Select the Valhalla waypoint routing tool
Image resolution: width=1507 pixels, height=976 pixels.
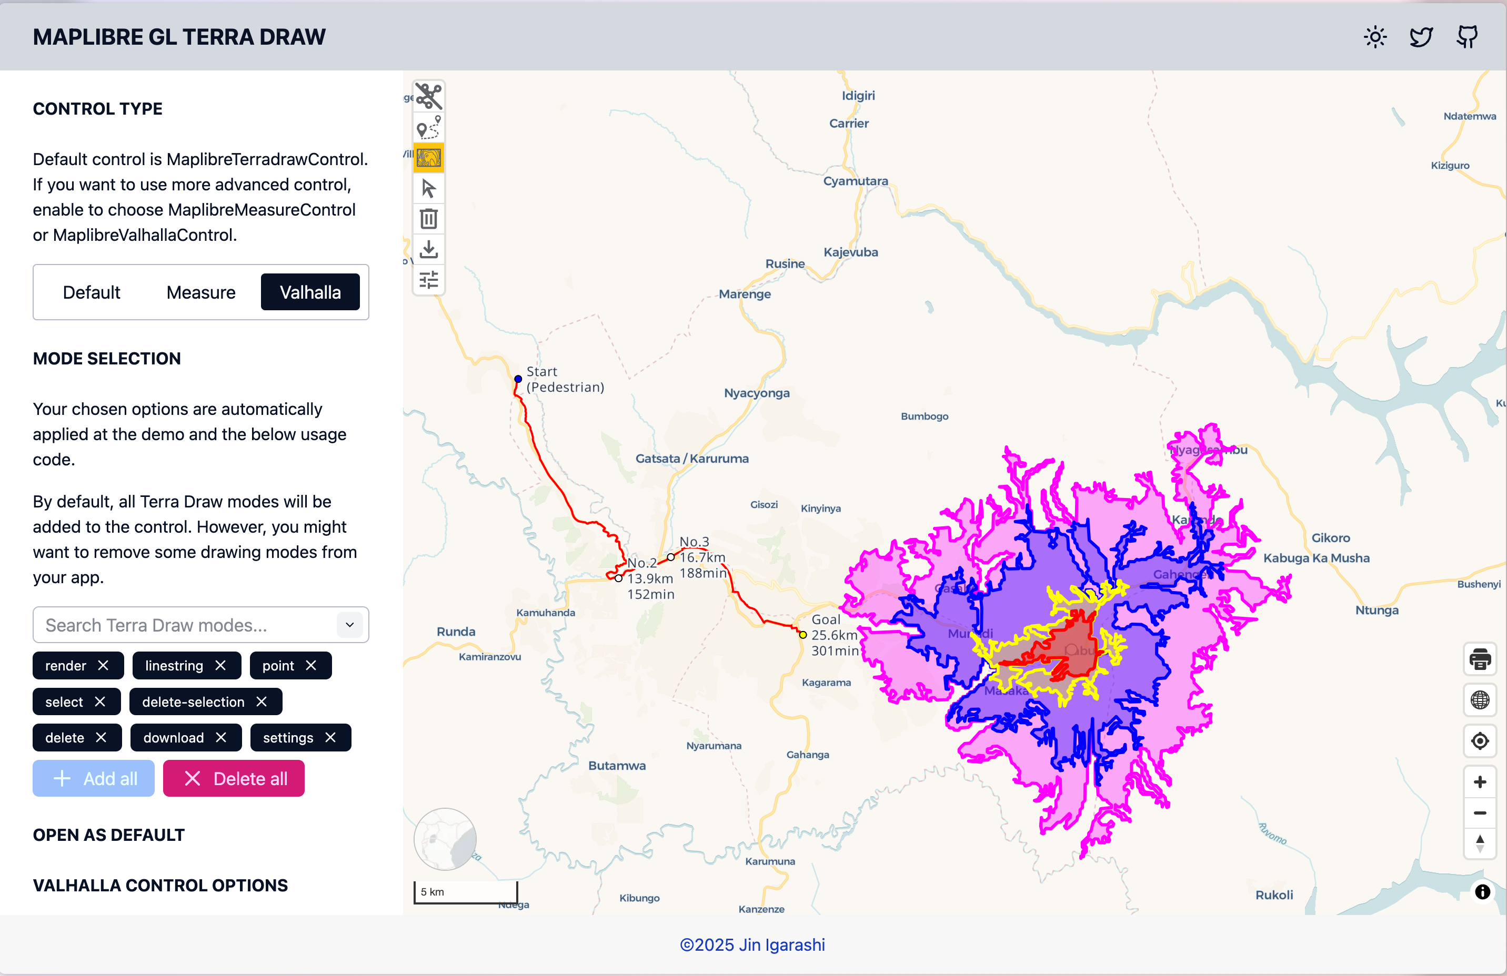coord(429,127)
